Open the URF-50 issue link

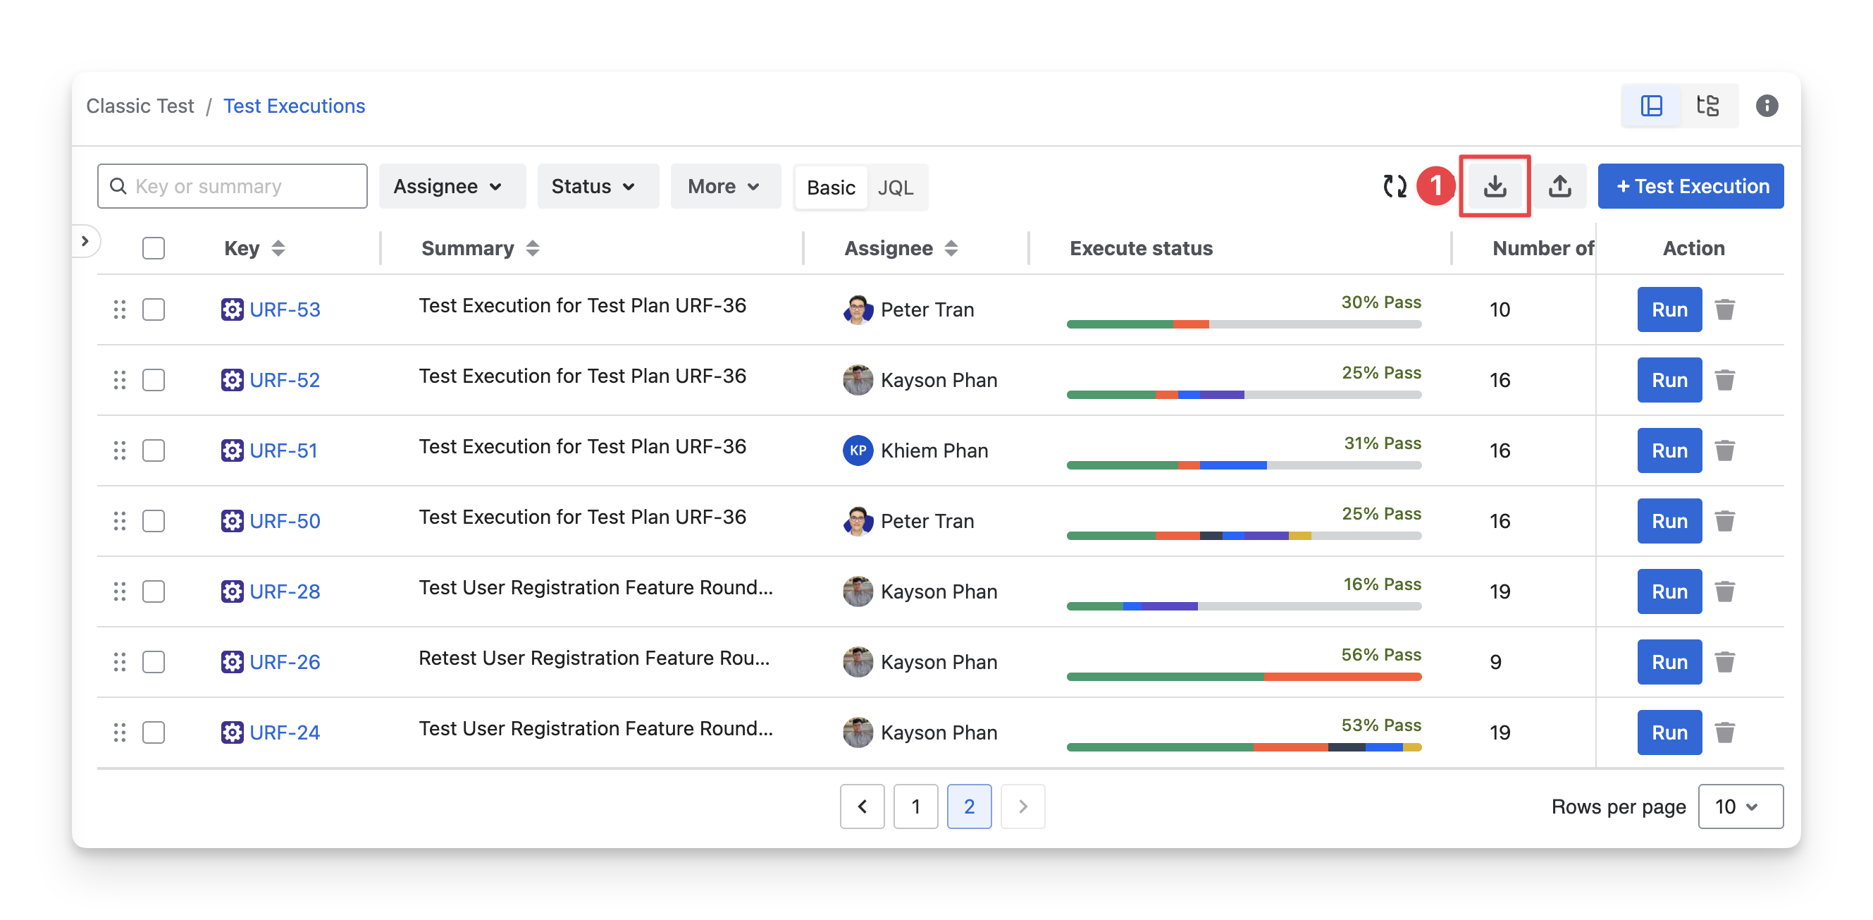pos(284,522)
